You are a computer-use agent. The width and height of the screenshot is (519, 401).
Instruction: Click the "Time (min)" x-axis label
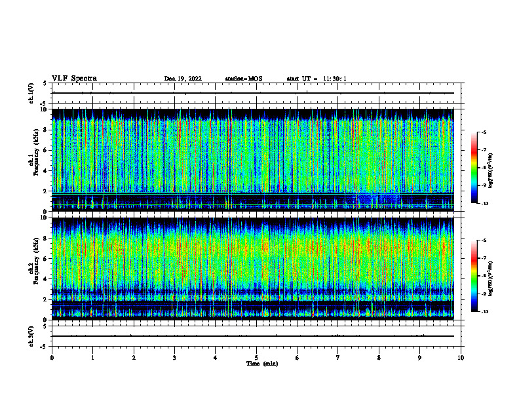[x=262, y=364]
